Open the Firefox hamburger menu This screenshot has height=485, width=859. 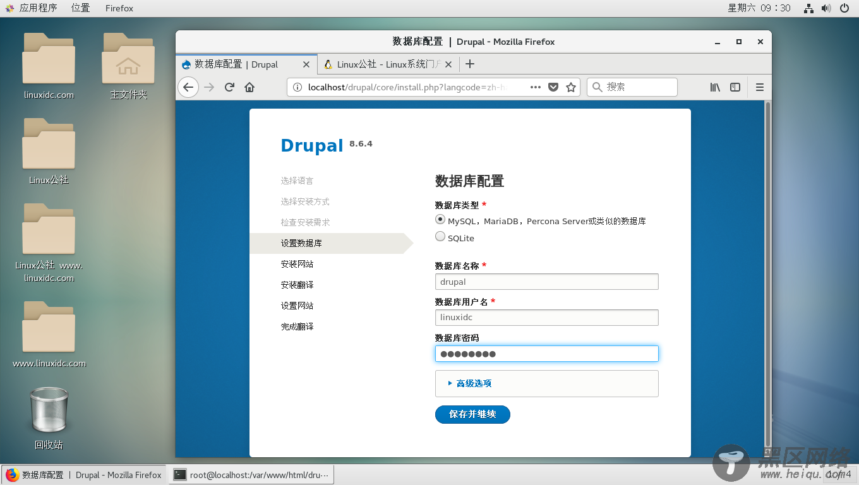pyautogui.click(x=760, y=87)
